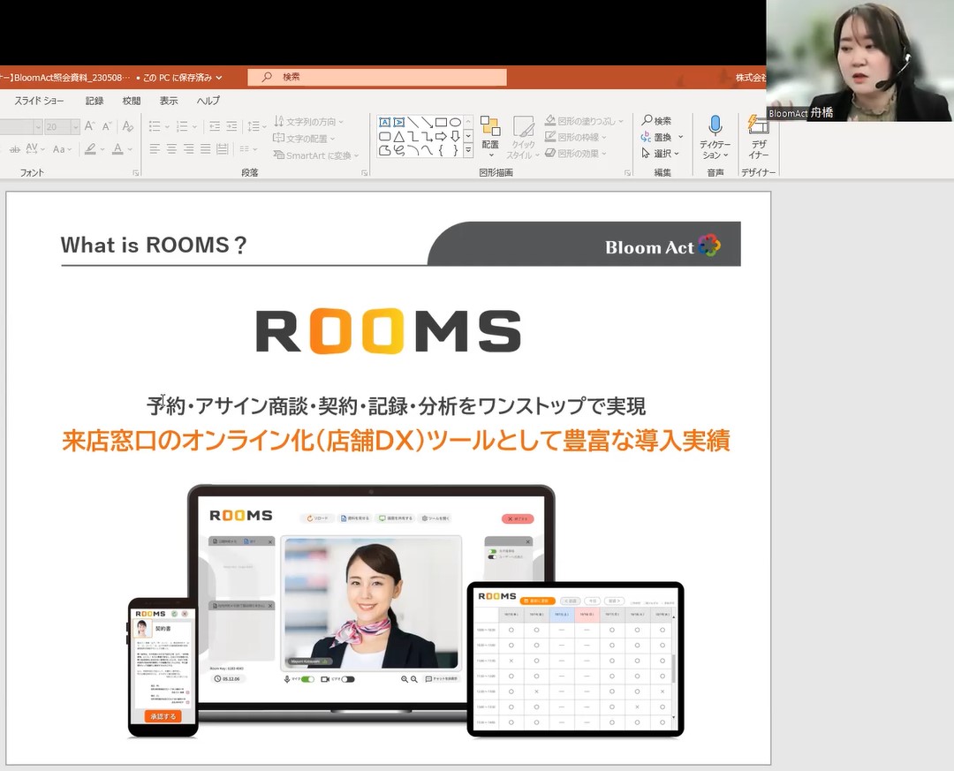Select the triangle shape
This screenshot has width=954, height=771.
point(399,136)
